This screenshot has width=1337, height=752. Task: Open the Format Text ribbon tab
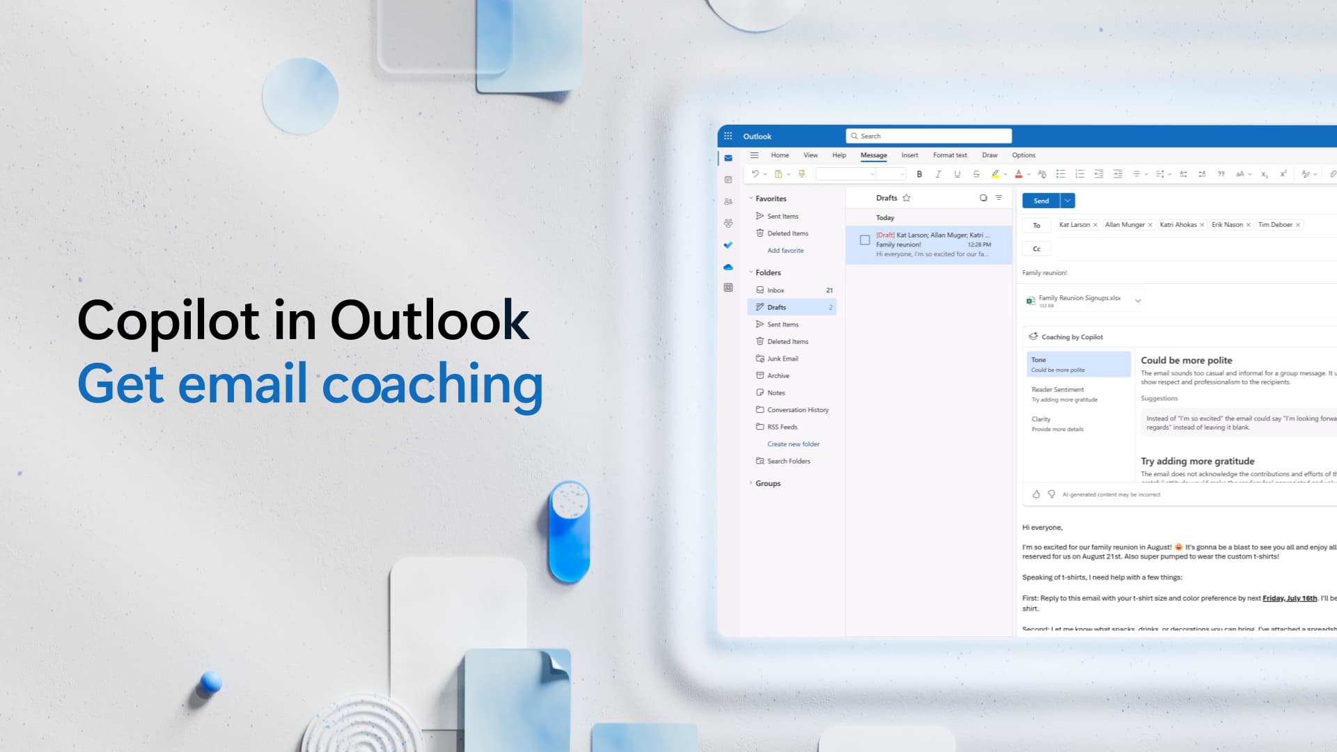951,155
